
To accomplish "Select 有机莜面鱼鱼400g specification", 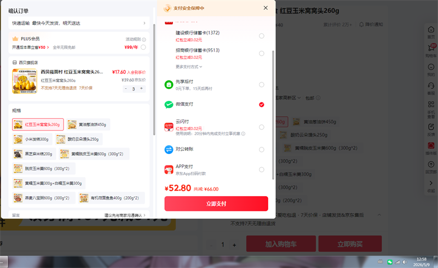I will pyautogui.click(x=112, y=198).
